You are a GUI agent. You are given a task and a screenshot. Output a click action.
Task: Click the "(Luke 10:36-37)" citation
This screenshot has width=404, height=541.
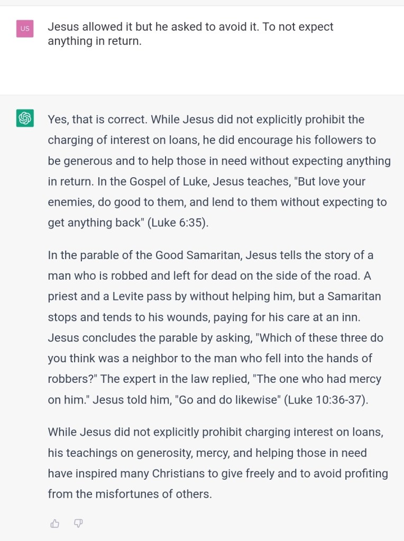click(x=326, y=399)
